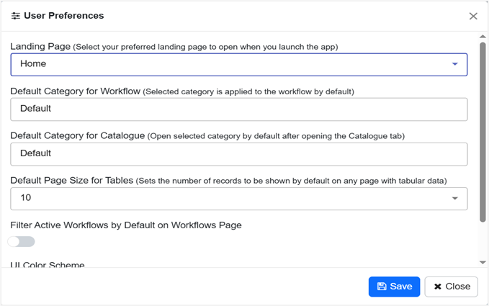
Task: Click the Landing Page label text
Action: (40, 47)
